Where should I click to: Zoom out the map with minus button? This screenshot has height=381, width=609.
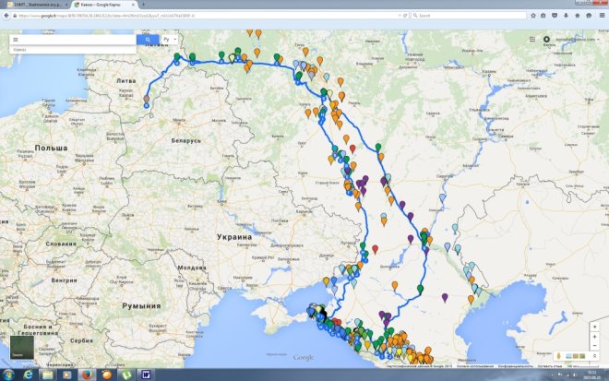[594, 345]
